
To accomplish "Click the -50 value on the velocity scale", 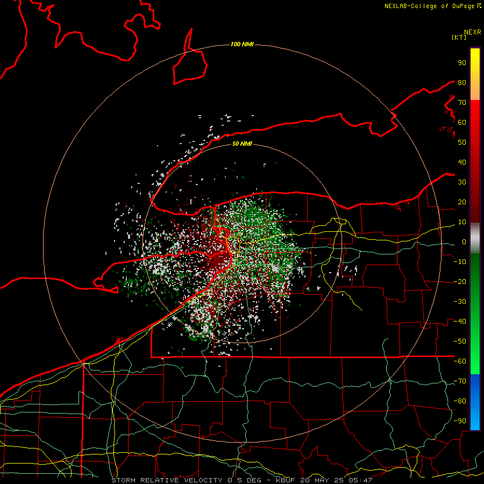I will (460, 341).
